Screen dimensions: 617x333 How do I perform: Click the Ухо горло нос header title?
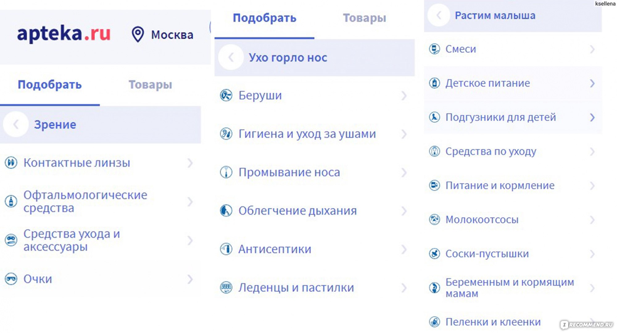coord(288,58)
